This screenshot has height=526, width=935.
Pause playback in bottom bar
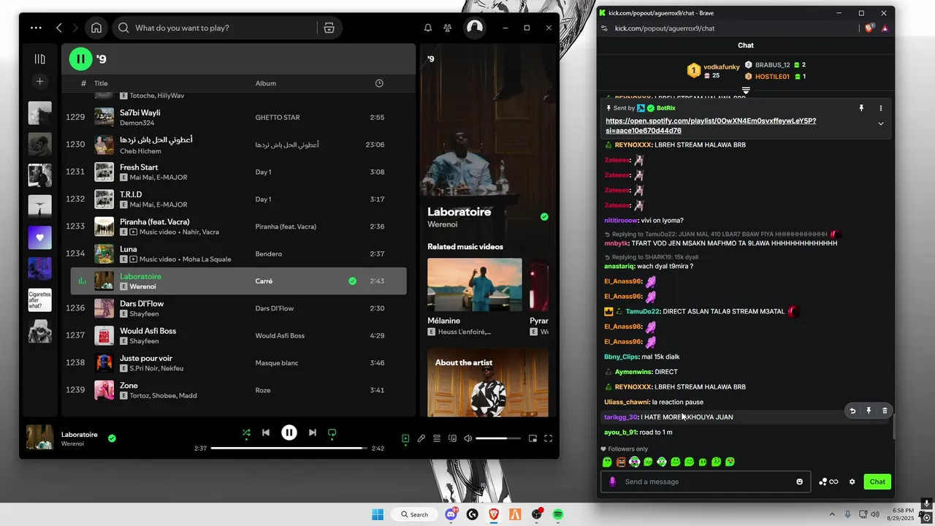click(x=289, y=432)
